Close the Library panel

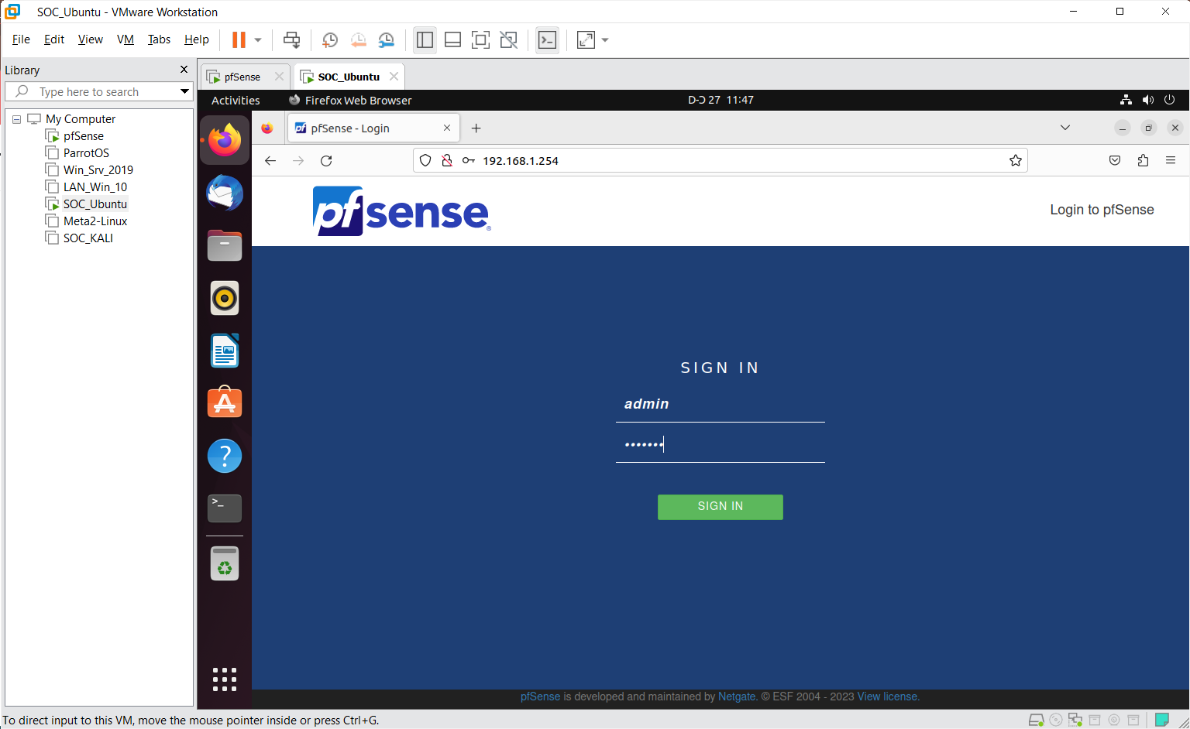tap(184, 70)
